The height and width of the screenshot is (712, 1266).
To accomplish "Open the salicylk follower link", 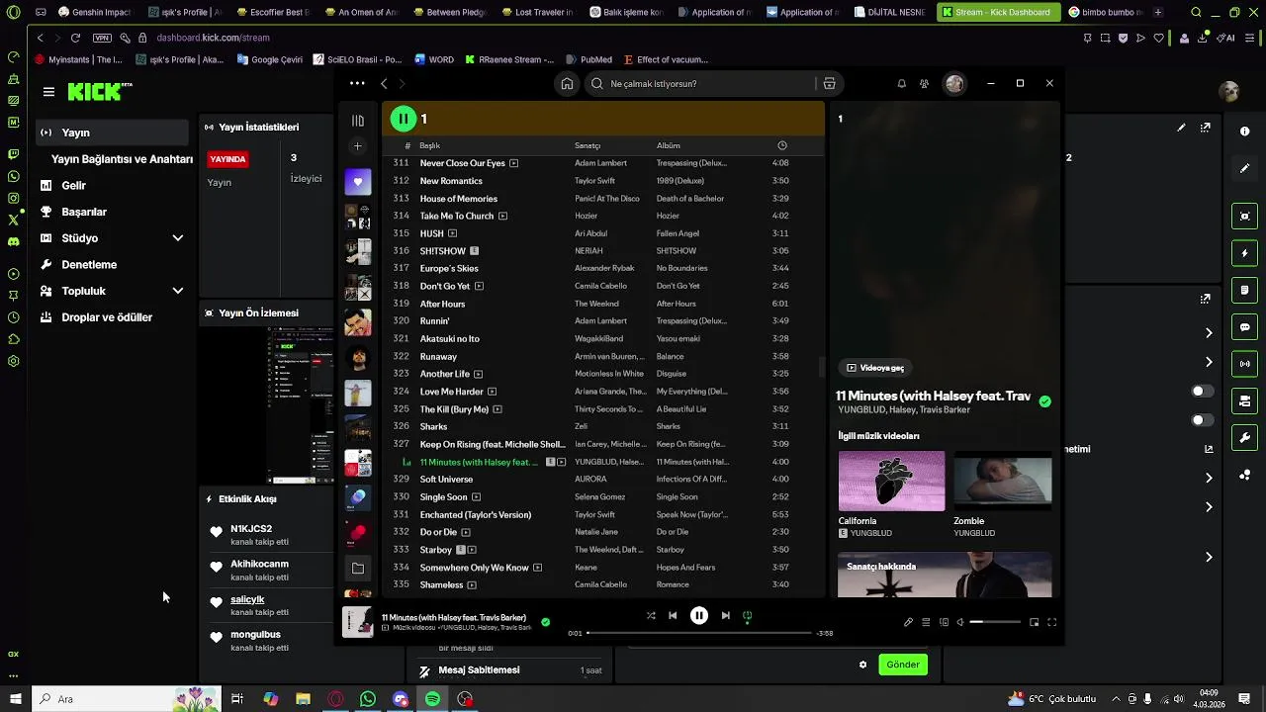I will point(247,599).
